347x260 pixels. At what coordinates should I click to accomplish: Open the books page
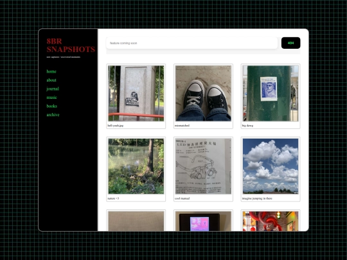[52, 106]
